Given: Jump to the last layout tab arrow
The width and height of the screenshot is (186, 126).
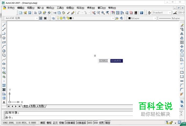Looking at the screenshot, I should pyautogui.click(x=19, y=106).
